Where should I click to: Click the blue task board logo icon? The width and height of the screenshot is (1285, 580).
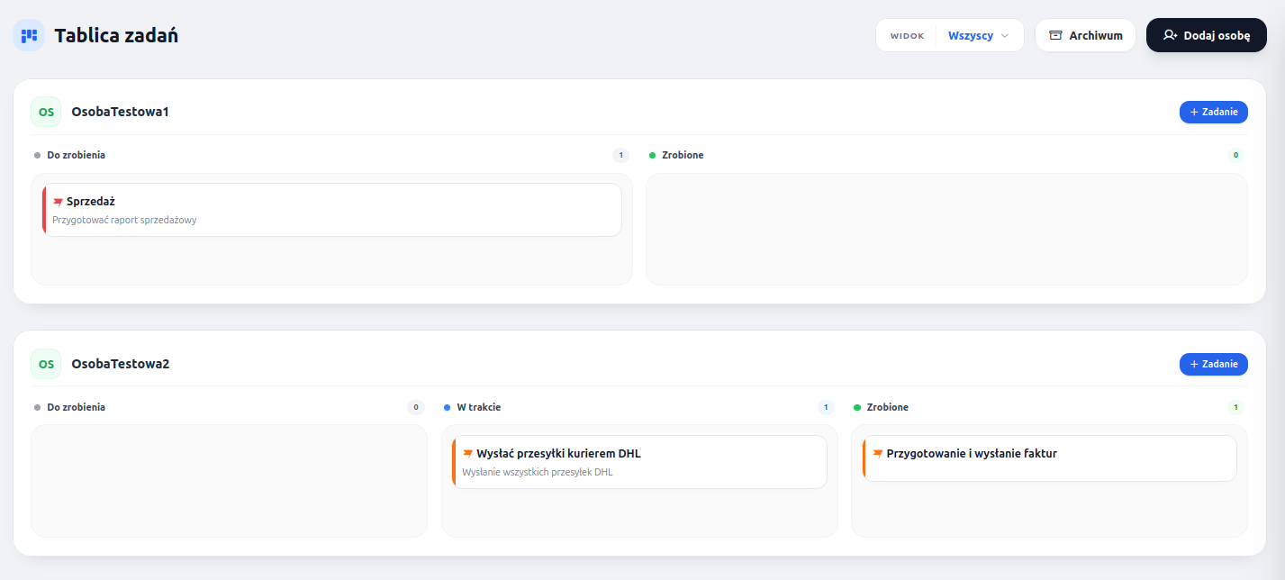click(x=29, y=35)
